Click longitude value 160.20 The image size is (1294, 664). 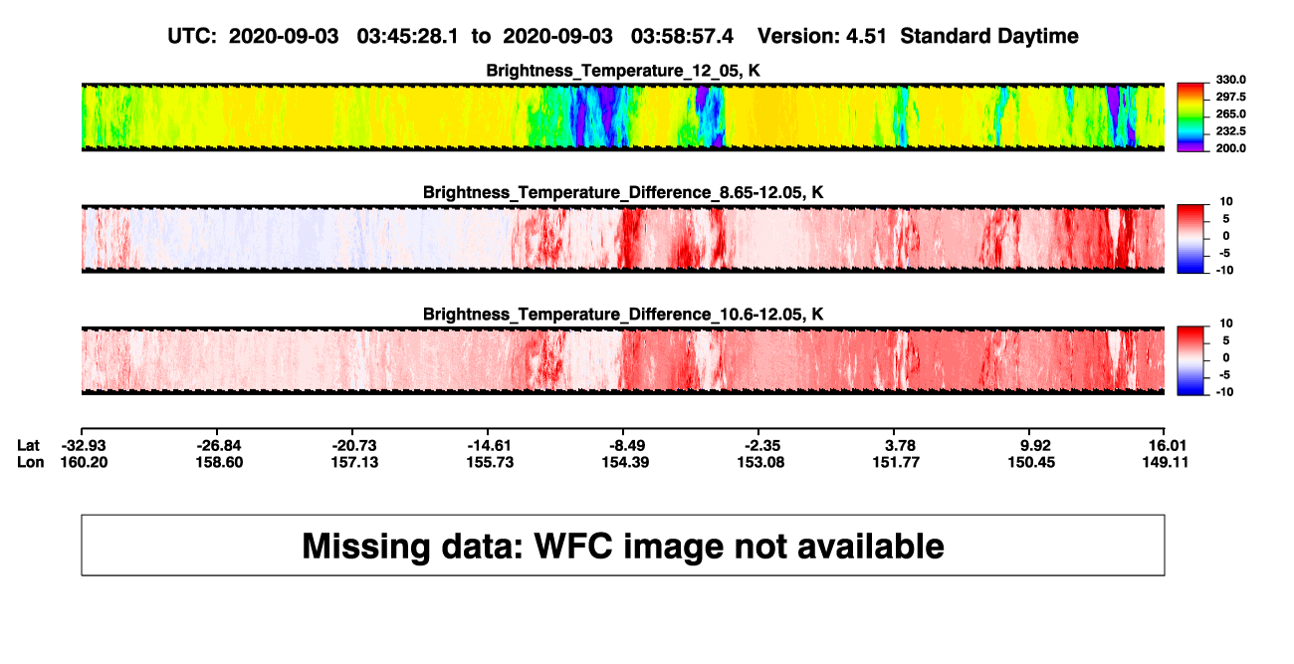(x=84, y=462)
